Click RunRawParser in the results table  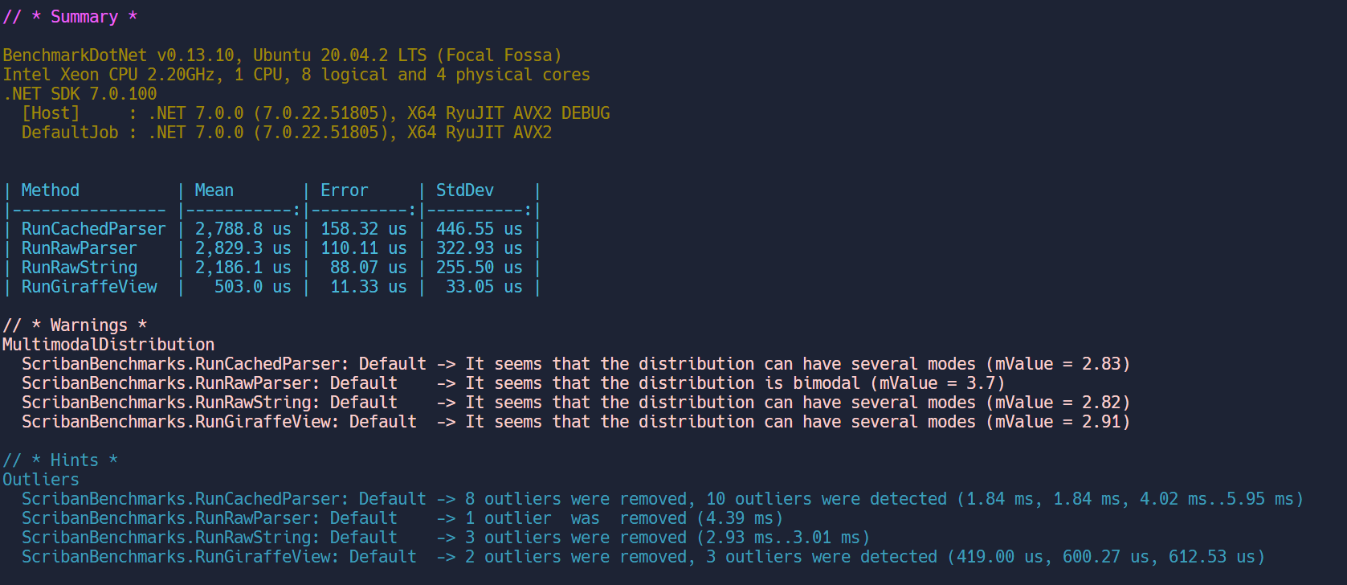[79, 248]
